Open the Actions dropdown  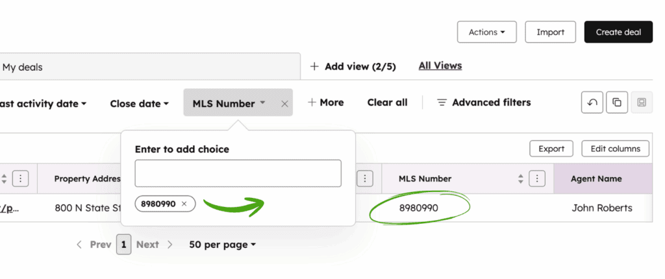pyautogui.click(x=486, y=32)
